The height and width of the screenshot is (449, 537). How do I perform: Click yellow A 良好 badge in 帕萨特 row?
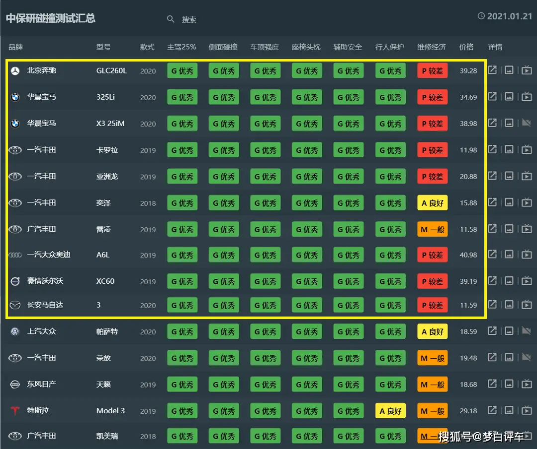[x=432, y=331]
